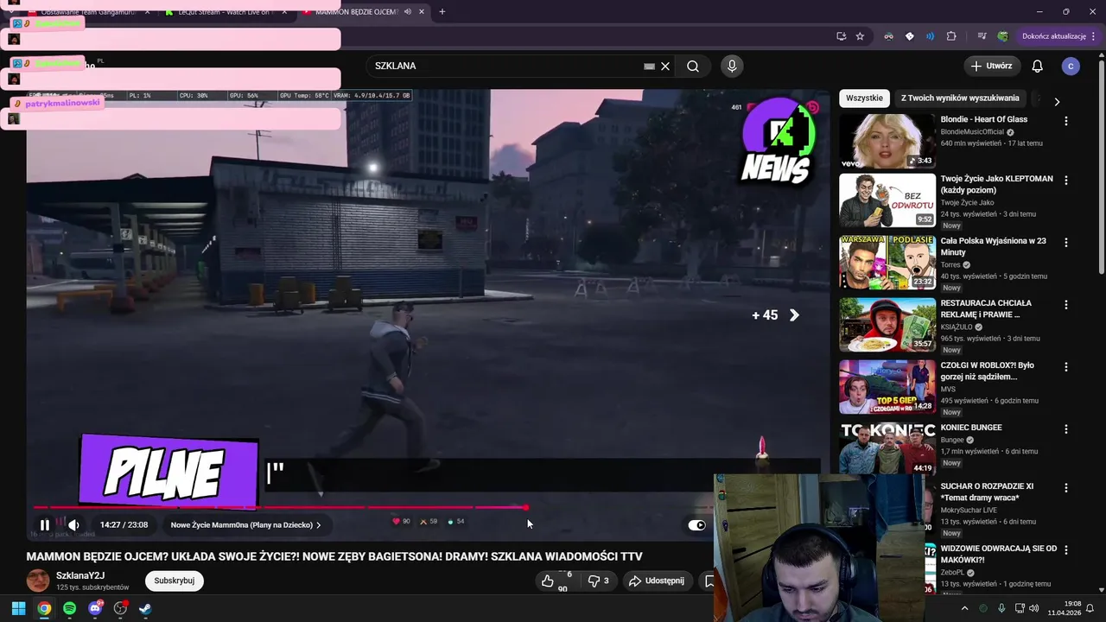Screen dimensions: 1106x622
Task: Click the Chrome taskbar icon
Action: tap(44, 608)
